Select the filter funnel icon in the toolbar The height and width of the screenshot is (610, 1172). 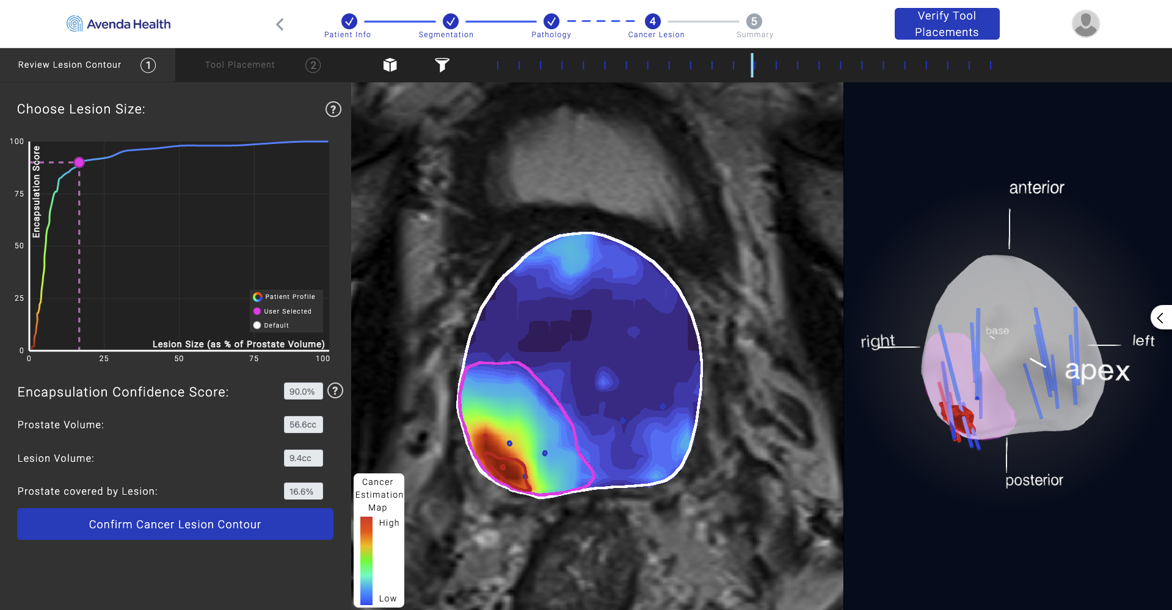coord(442,65)
